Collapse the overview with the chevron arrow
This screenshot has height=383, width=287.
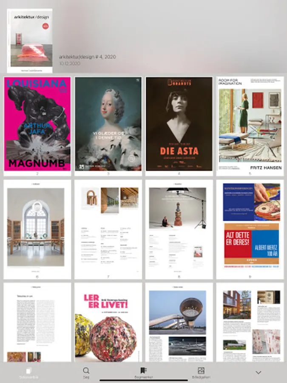point(259,372)
